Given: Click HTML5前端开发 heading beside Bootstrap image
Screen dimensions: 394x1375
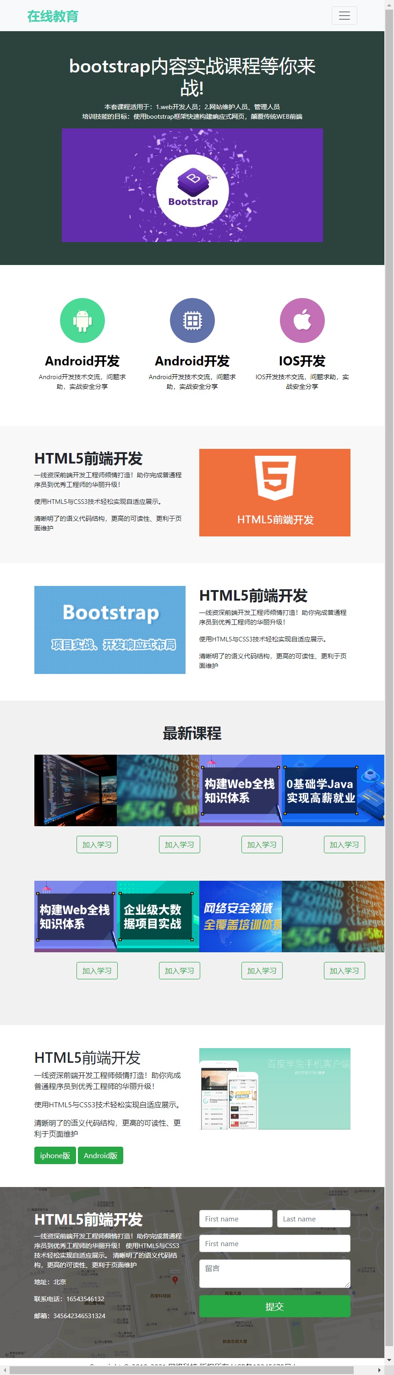Looking at the screenshot, I should point(253,595).
